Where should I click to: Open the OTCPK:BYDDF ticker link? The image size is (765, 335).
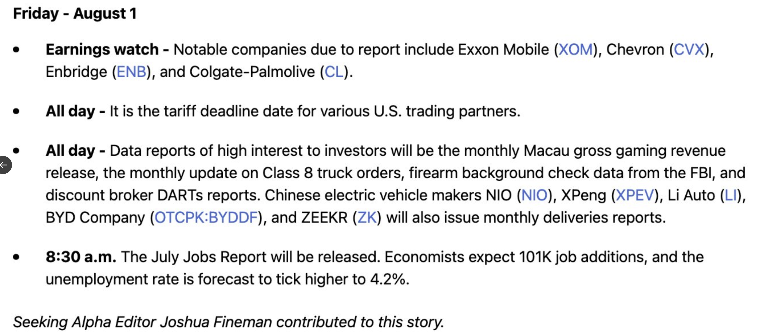tap(206, 217)
